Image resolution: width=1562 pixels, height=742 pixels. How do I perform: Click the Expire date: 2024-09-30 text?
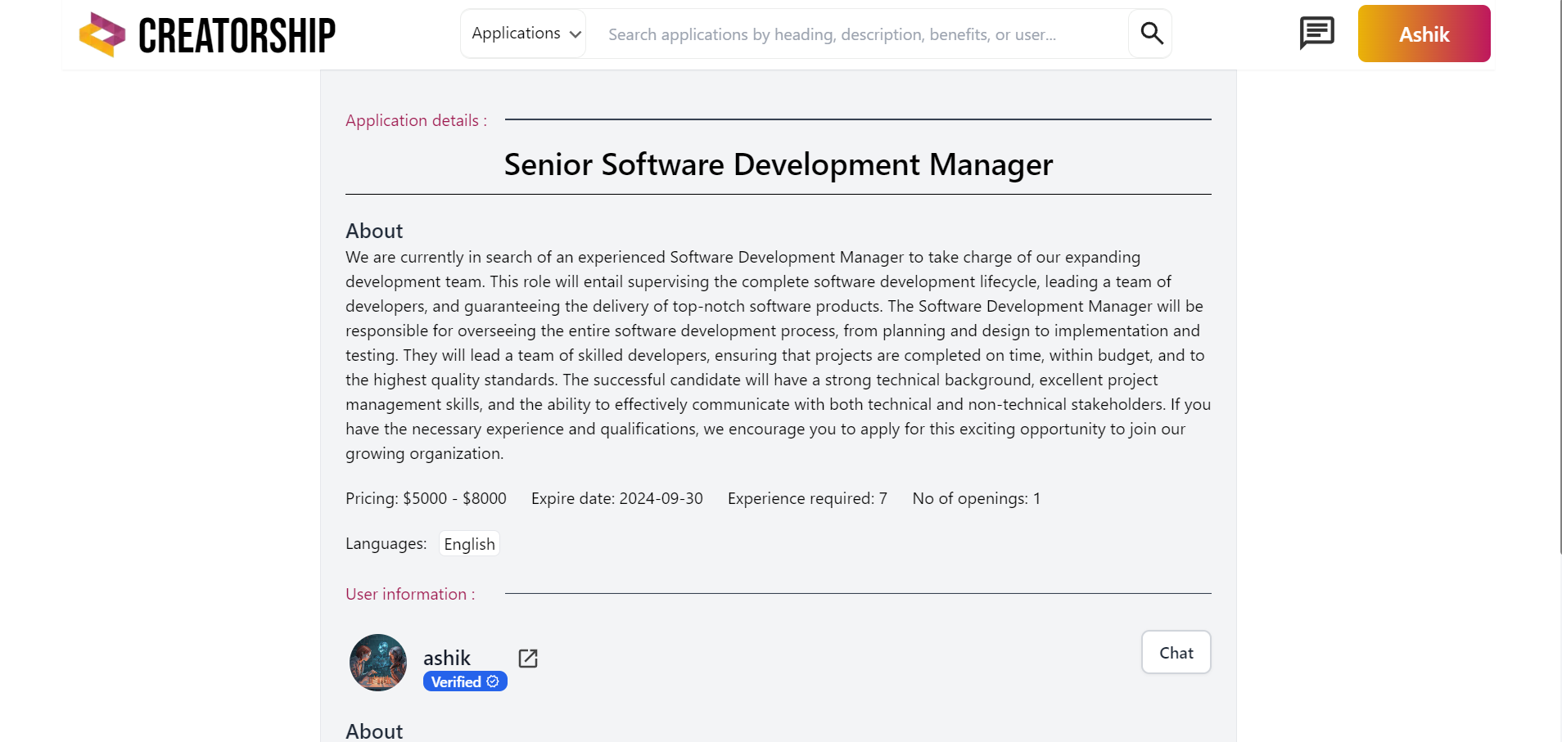click(616, 498)
